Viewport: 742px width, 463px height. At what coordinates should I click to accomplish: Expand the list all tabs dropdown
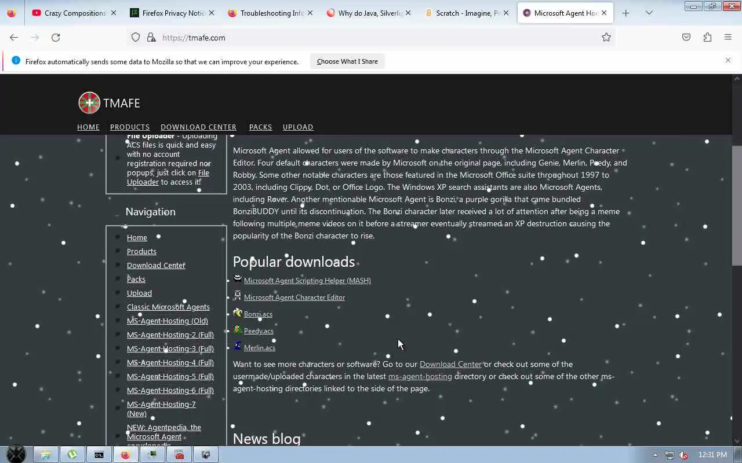tap(649, 13)
